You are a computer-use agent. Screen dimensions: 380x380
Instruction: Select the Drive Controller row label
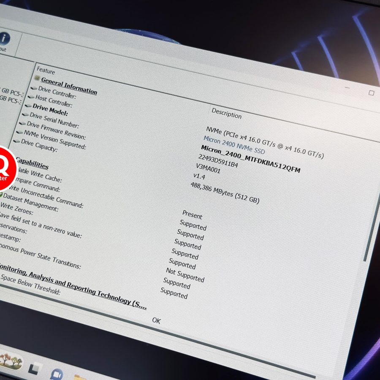tap(57, 92)
